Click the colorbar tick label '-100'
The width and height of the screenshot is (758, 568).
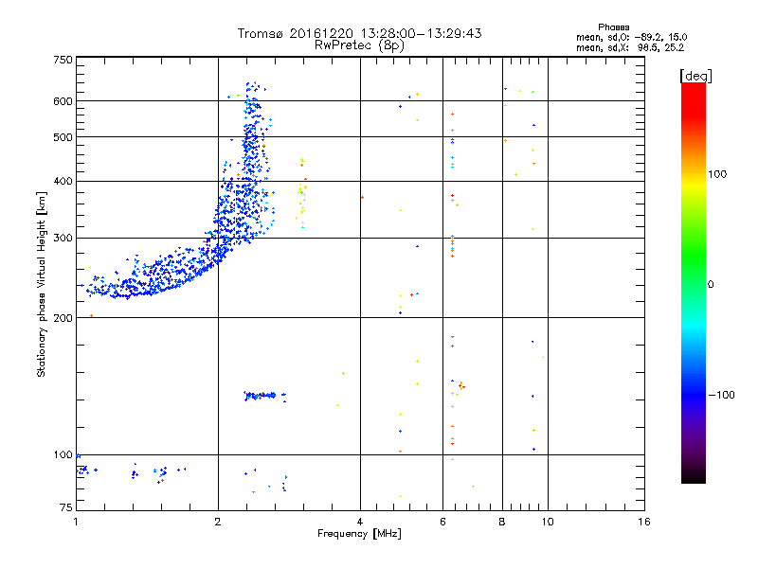[721, 395]
